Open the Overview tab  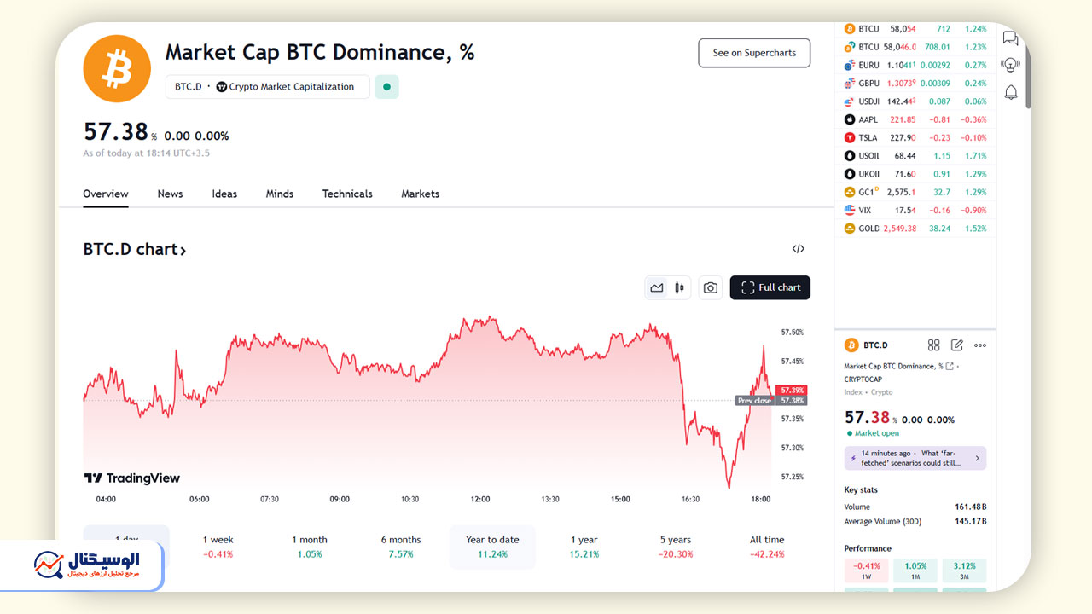pyautogui.click(x=106, y=194)
